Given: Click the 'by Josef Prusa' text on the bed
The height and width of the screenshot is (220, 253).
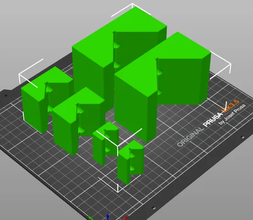Looking at the screenshot, I should click(x=232, y=115).
